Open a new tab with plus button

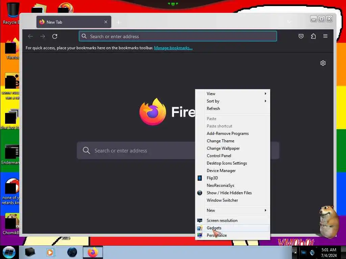[x=119, y=22]
